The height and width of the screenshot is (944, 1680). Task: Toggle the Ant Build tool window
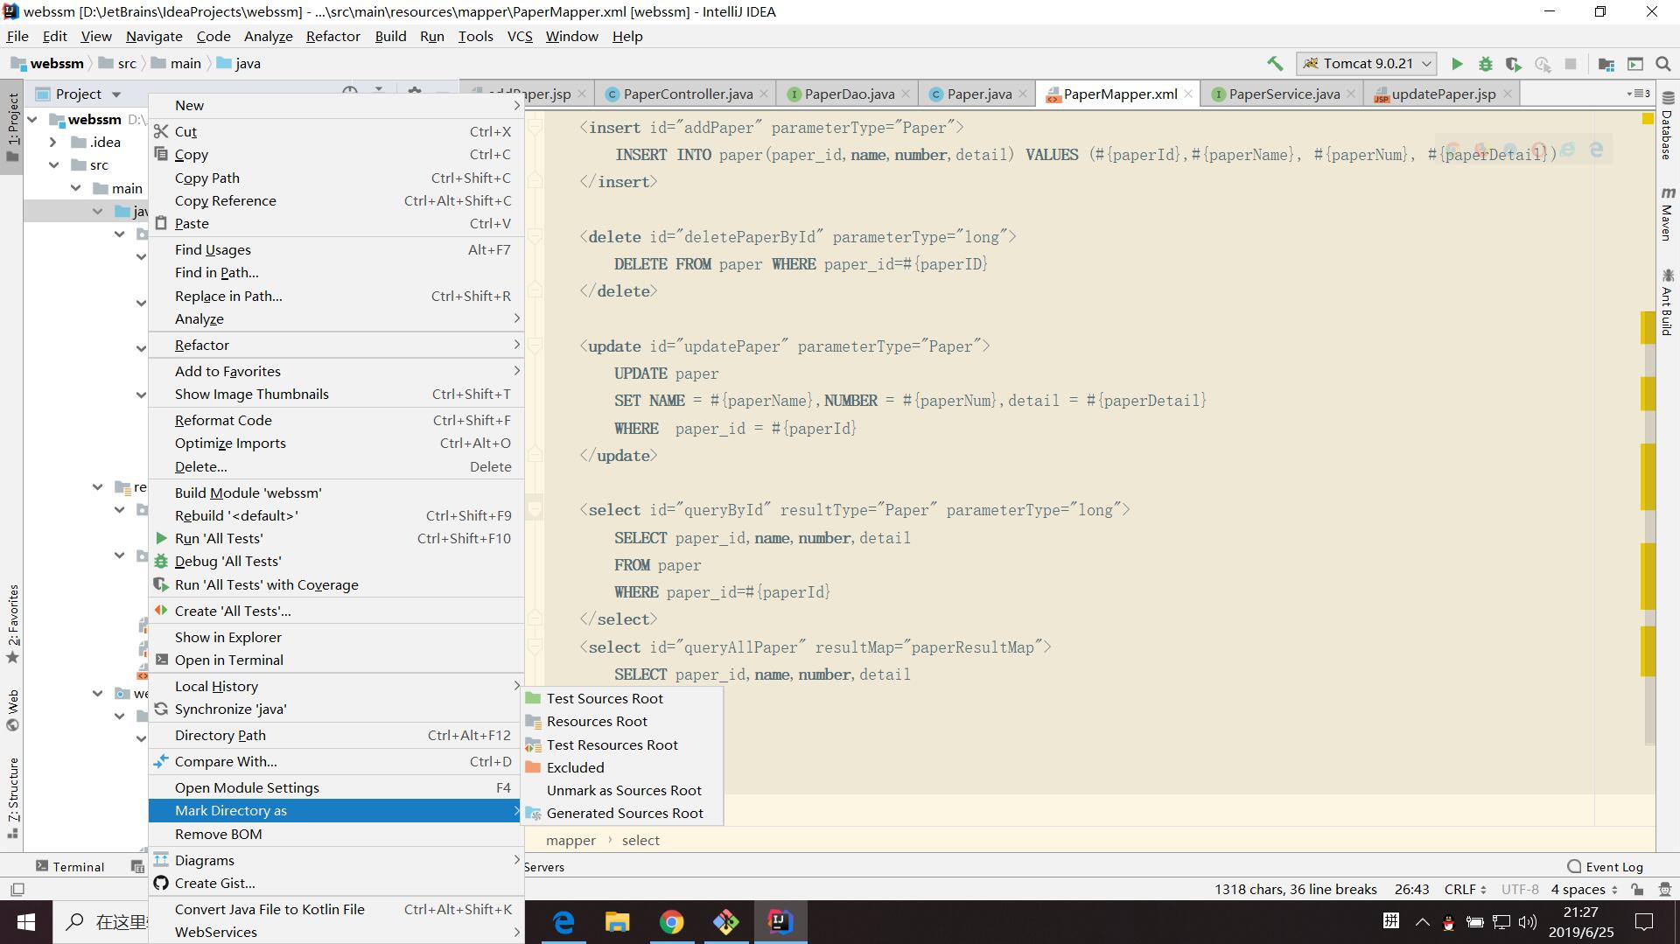click(1667, 303)
